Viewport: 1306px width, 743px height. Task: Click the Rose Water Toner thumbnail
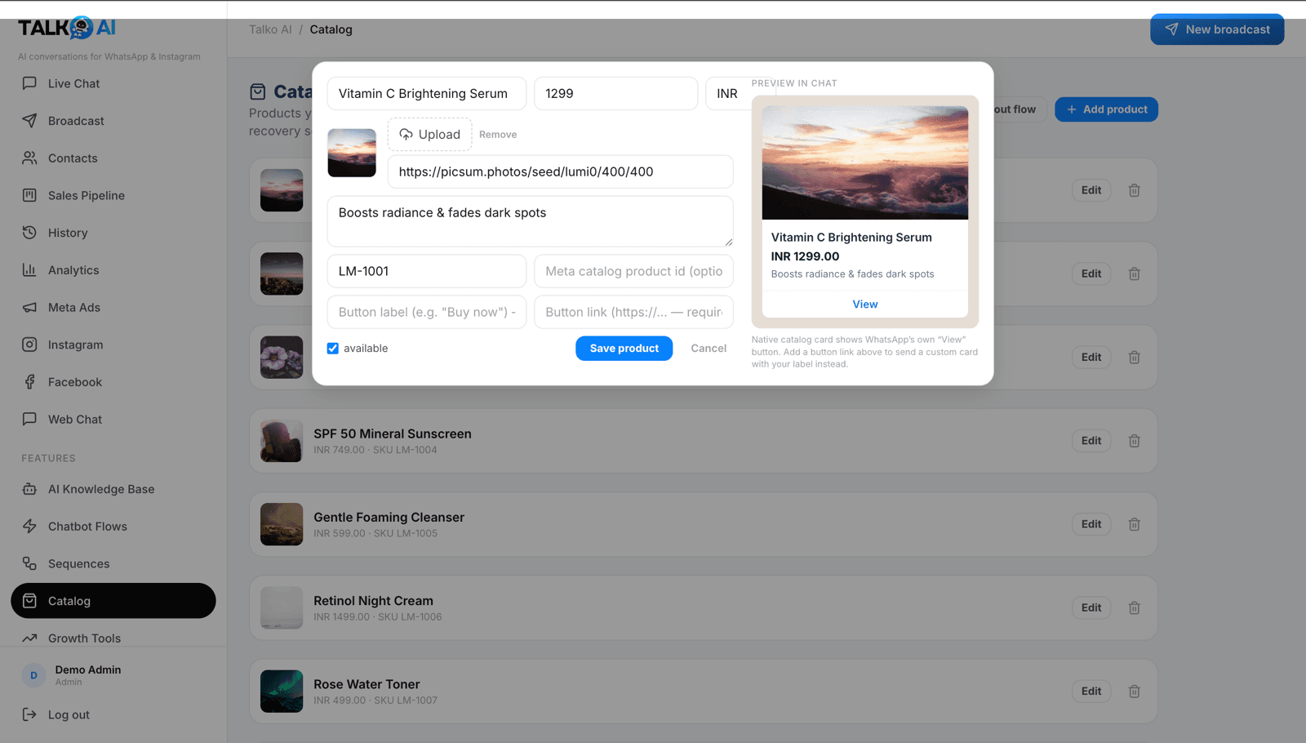click(282, 692)
